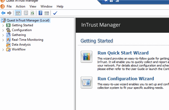Click the pin icon in connection bar

tap(105, 1)
